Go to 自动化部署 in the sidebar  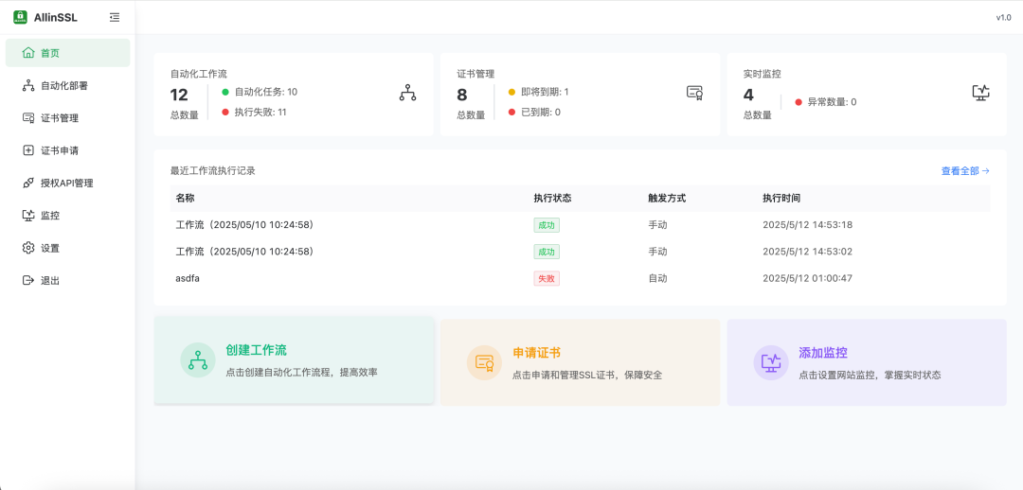click(x=68, y=85)
